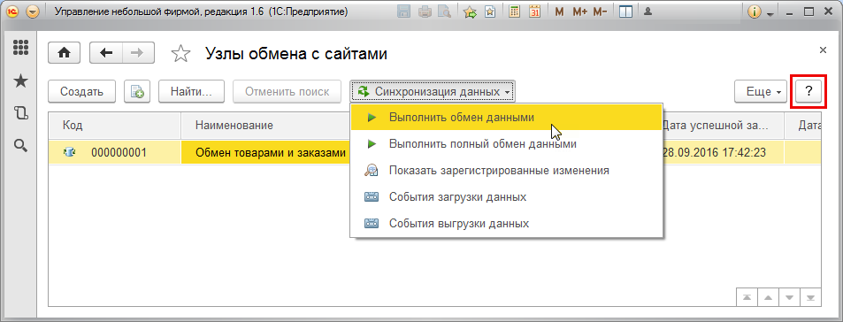Select Выполнить обмен данными
This screenshot has height=322, width=843.
click(x=506, y=118)
